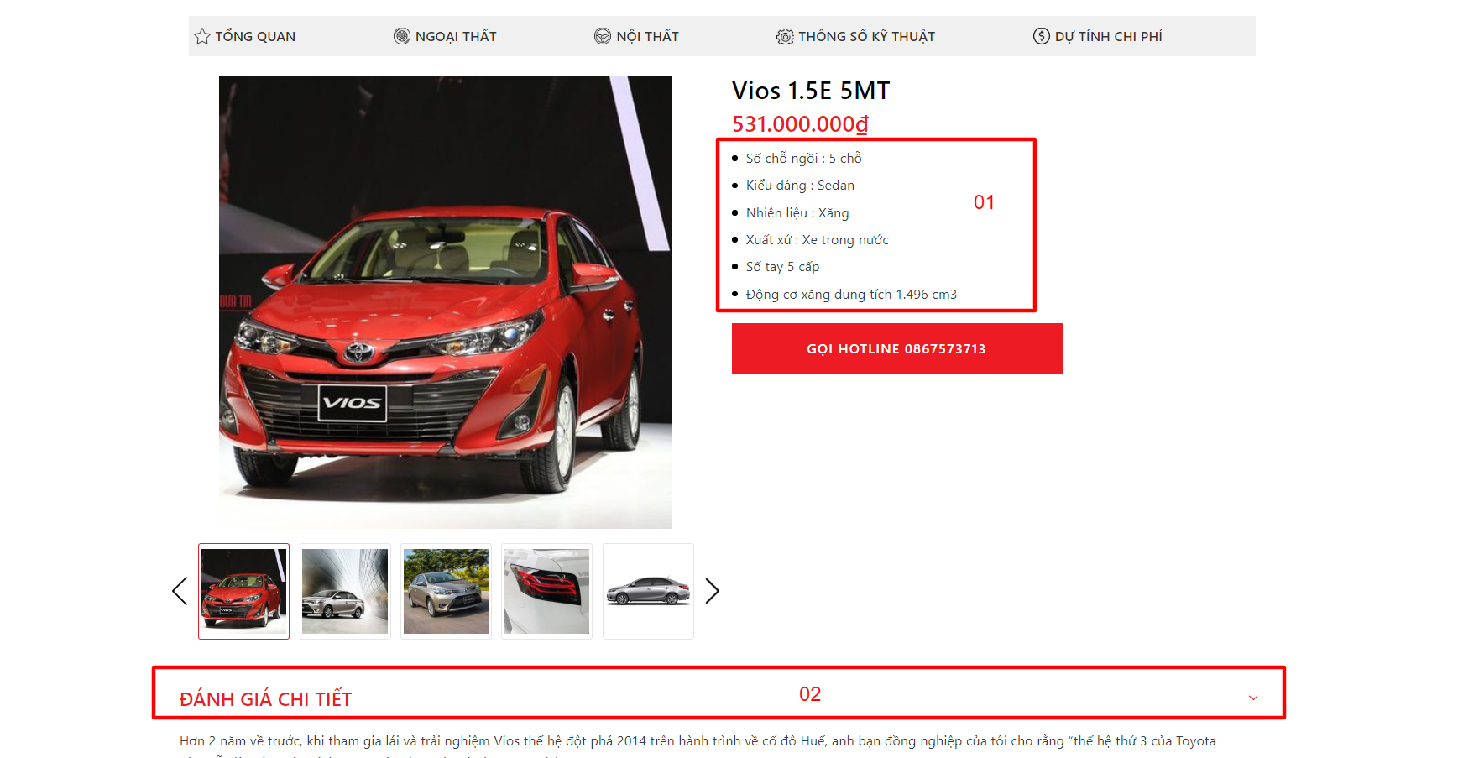Click the Đánh giá chi tiết heading
Screen dimensions: 1458x758
(265, 699)
